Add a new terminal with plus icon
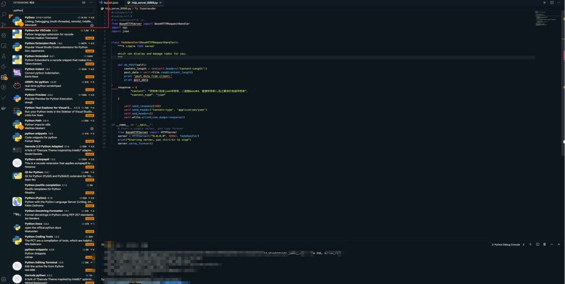Image resolution: width=565 pixels, height=284 pixels. [530, 244]
